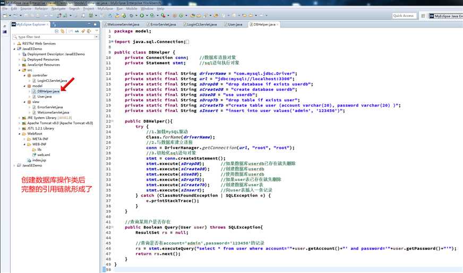Select JavaScript Resources node

(41, 65)
